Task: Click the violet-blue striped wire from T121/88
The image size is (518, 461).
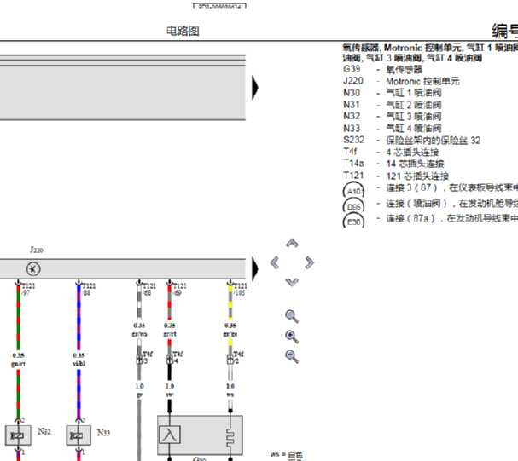Action: 79,317
